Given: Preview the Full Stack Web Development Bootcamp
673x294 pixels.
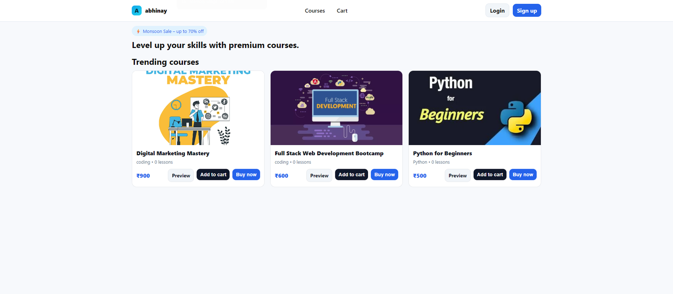Looking at the screenshot, I should pos(319,175).
